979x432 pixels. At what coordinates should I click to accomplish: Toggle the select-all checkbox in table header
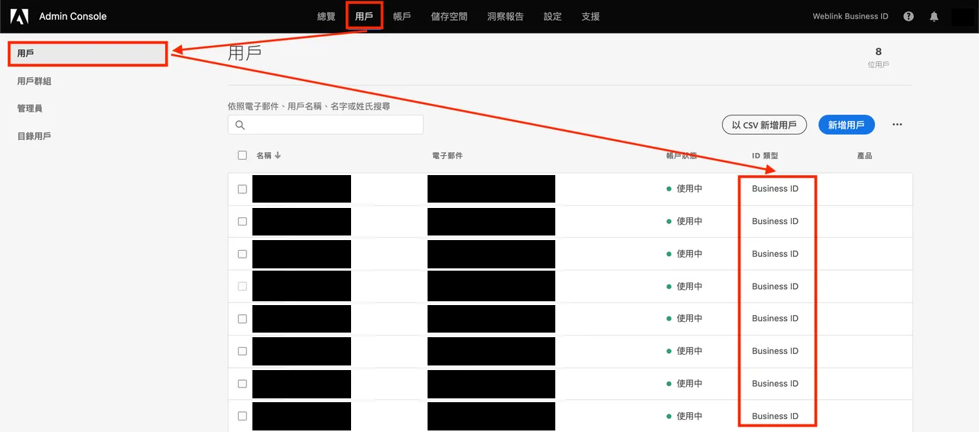(x=242, y=155)
